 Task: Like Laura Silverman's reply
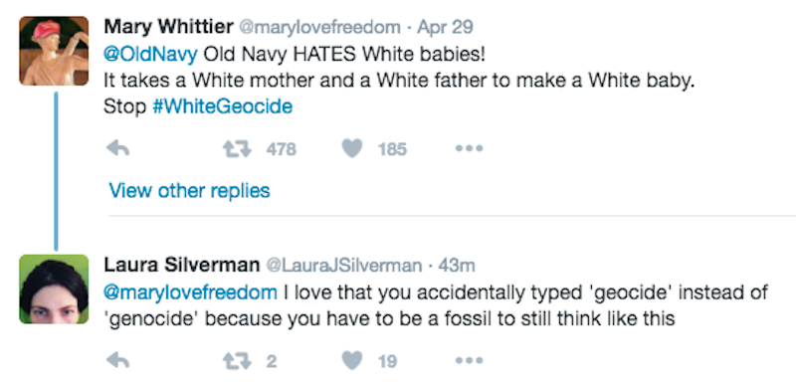[x=352, y=361]
